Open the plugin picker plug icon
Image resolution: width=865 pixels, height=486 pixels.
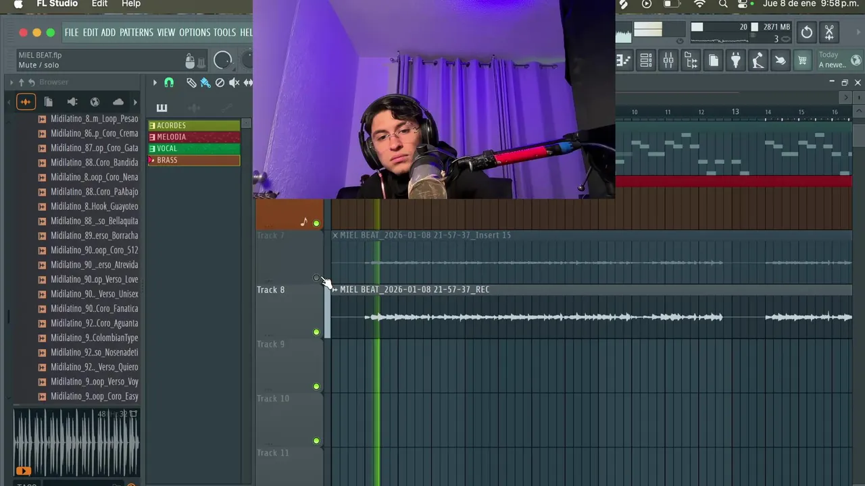735,61
